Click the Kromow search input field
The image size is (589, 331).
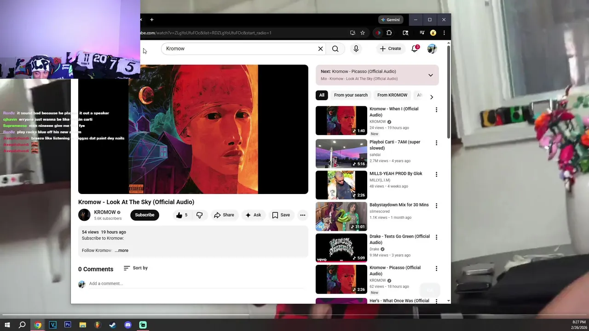pos(239,49)
